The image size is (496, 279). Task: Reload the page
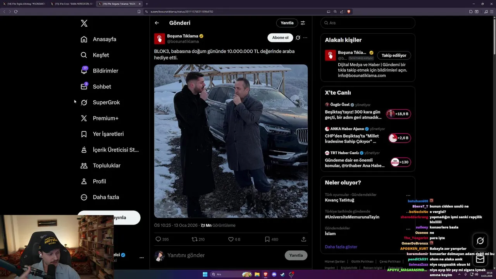[x=16, y=12]
